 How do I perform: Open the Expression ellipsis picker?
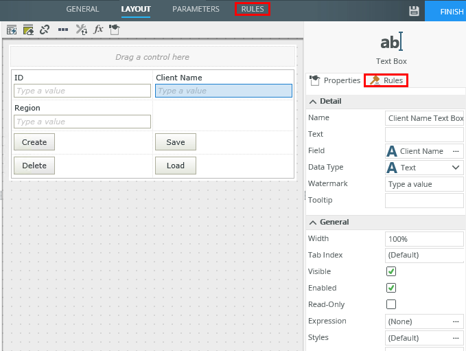coord(456,321)
